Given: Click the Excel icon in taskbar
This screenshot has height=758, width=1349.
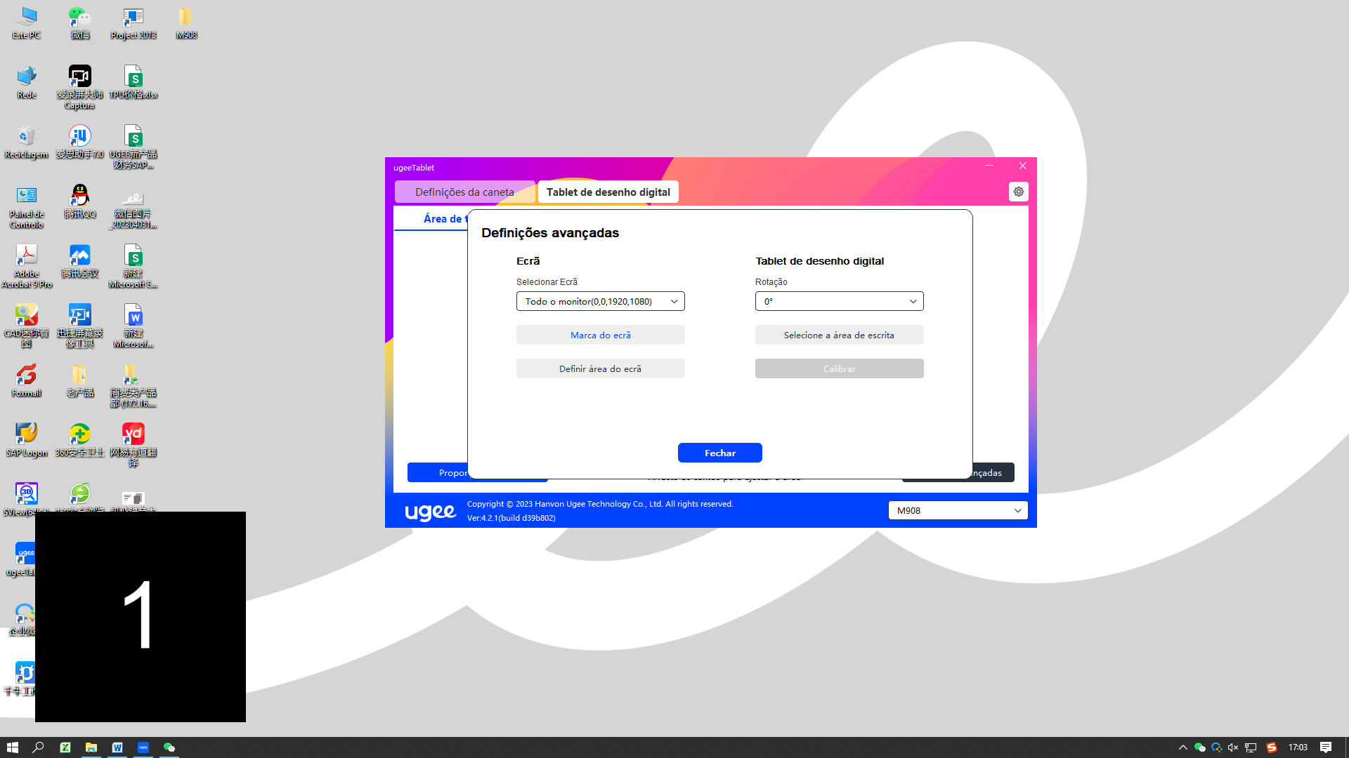Looking at the screenshot, I should click(65, 747).
